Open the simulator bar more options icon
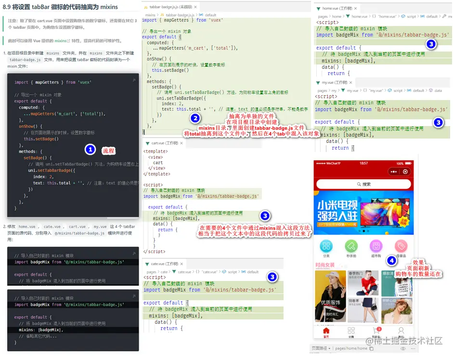 click(x=413, y=348)
